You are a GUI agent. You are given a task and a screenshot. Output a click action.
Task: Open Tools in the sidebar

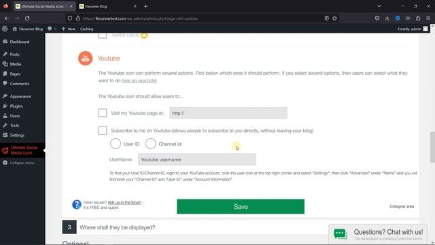click(x=14, y=125)
